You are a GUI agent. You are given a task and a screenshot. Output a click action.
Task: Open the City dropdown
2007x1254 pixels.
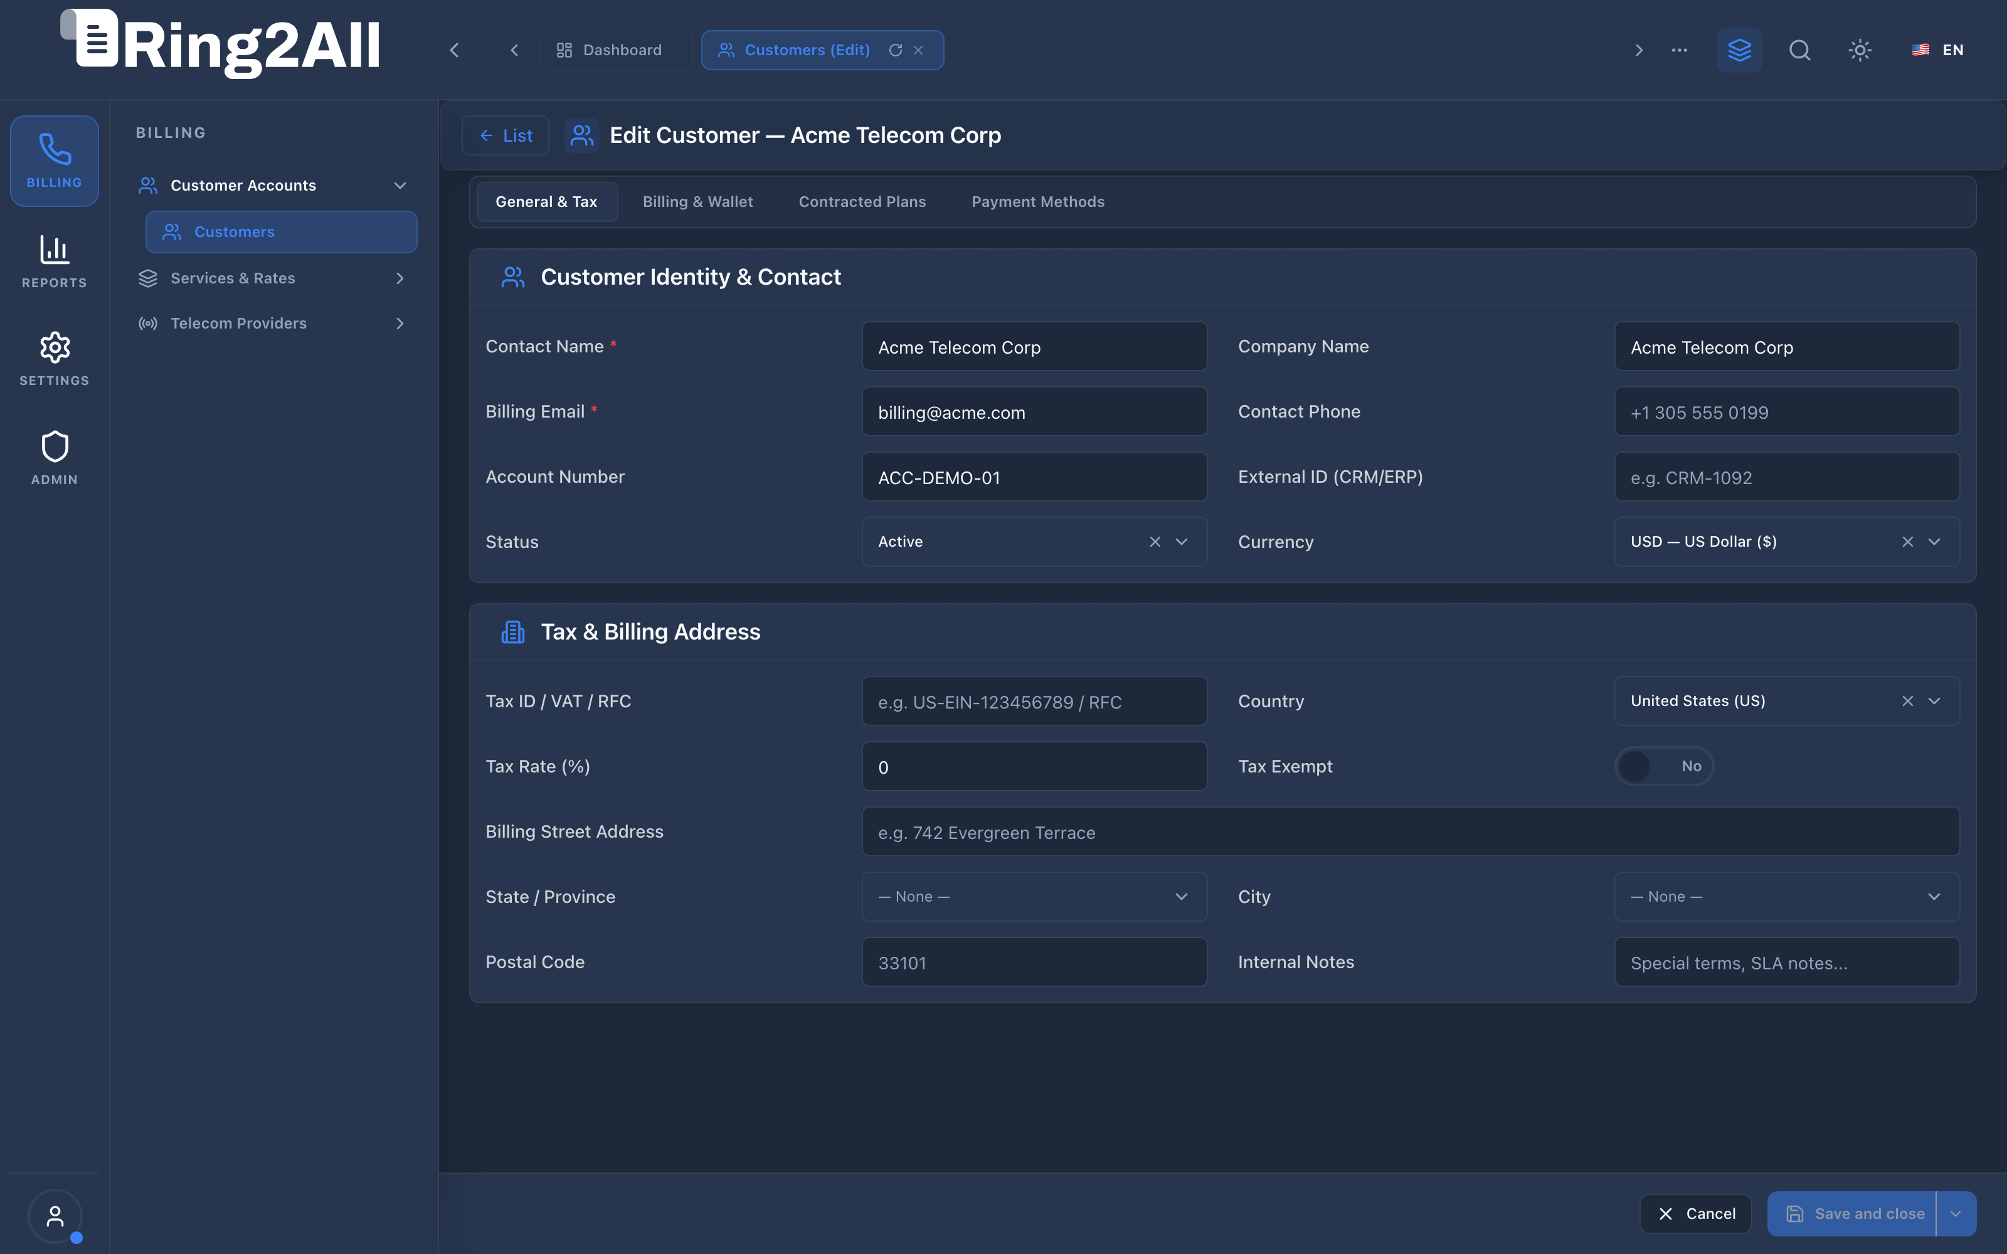1786,897
